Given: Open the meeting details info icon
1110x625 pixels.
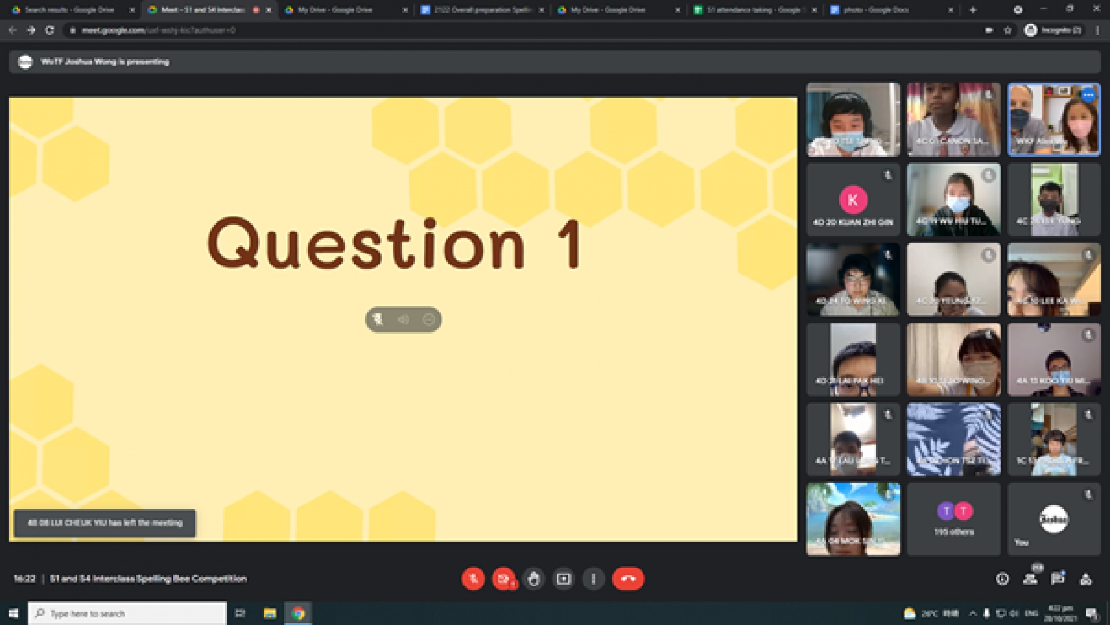Looking at the screenshot, I should [1002, 579].
